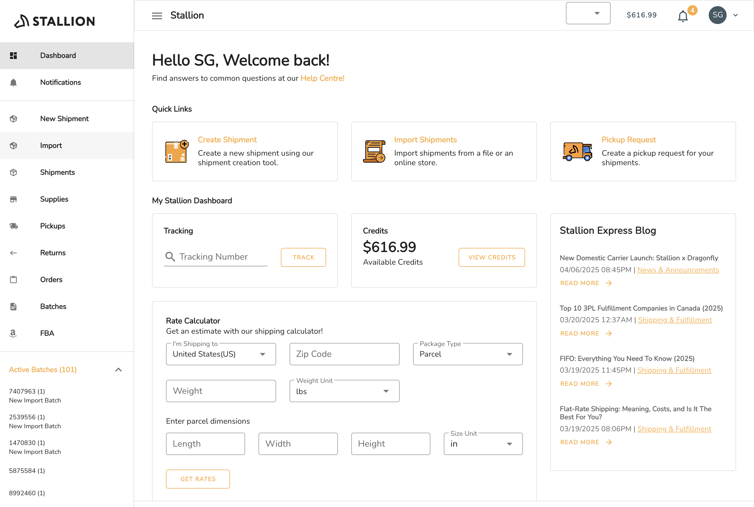Open the hamburger menu icon
The image size is (754, 507).
point(157,16)
